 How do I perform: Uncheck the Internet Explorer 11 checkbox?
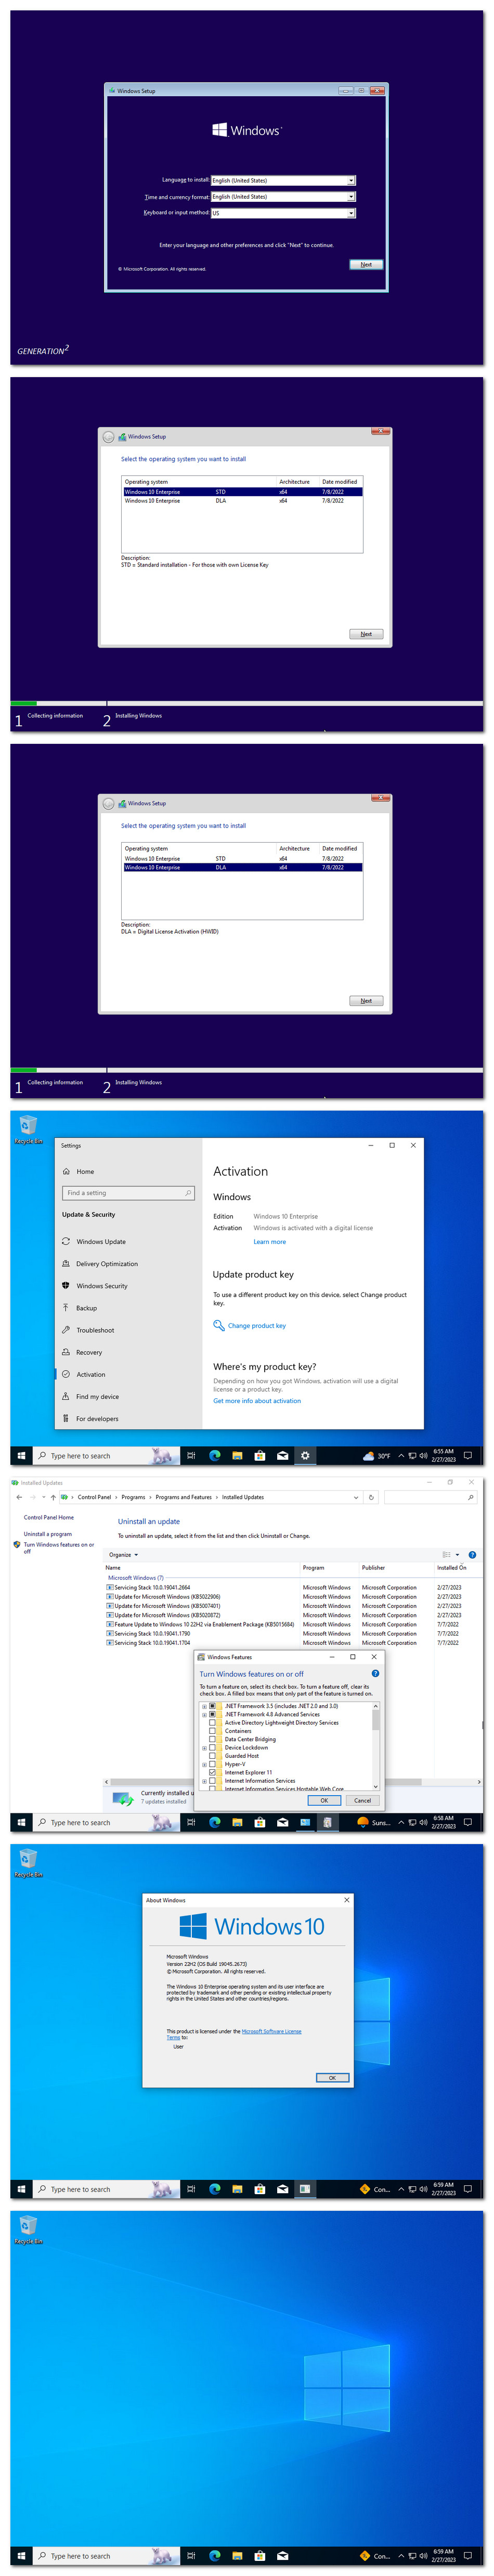click(x=212, y=1773)
